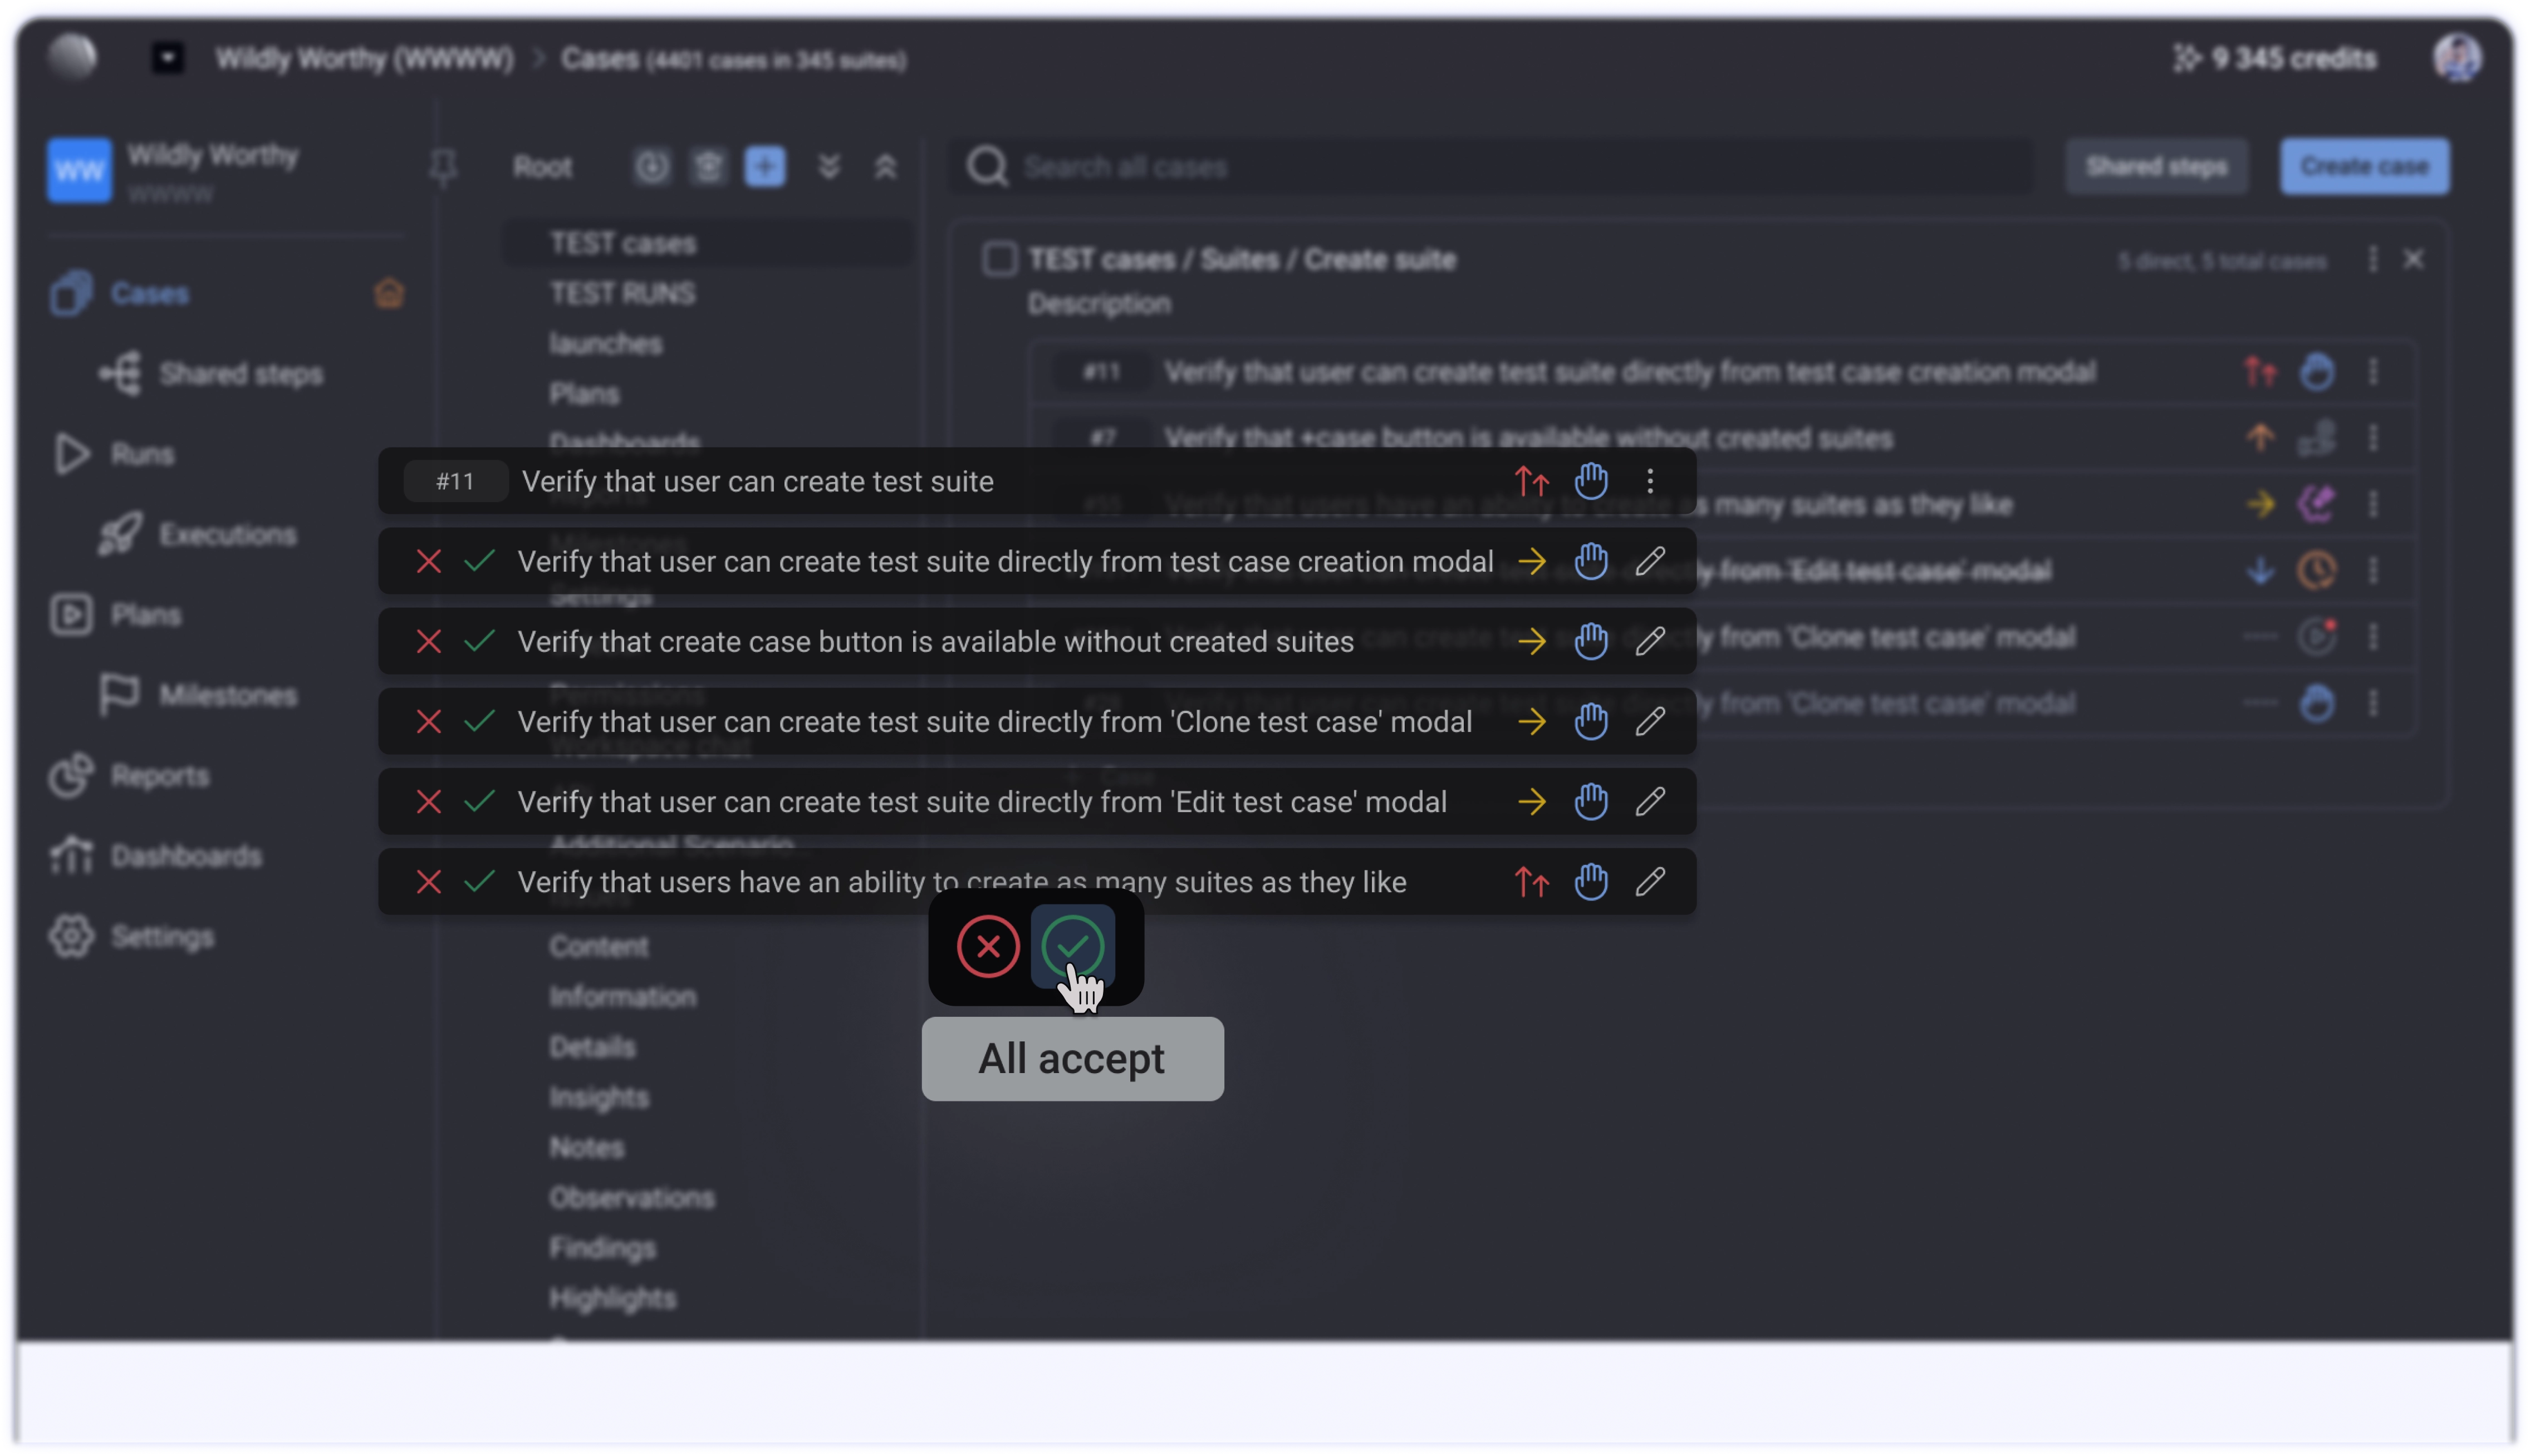This screenshot has height=1456, width=2530.
Task: Accept all suggestions with the green circle check
Action: [1072, 946]
